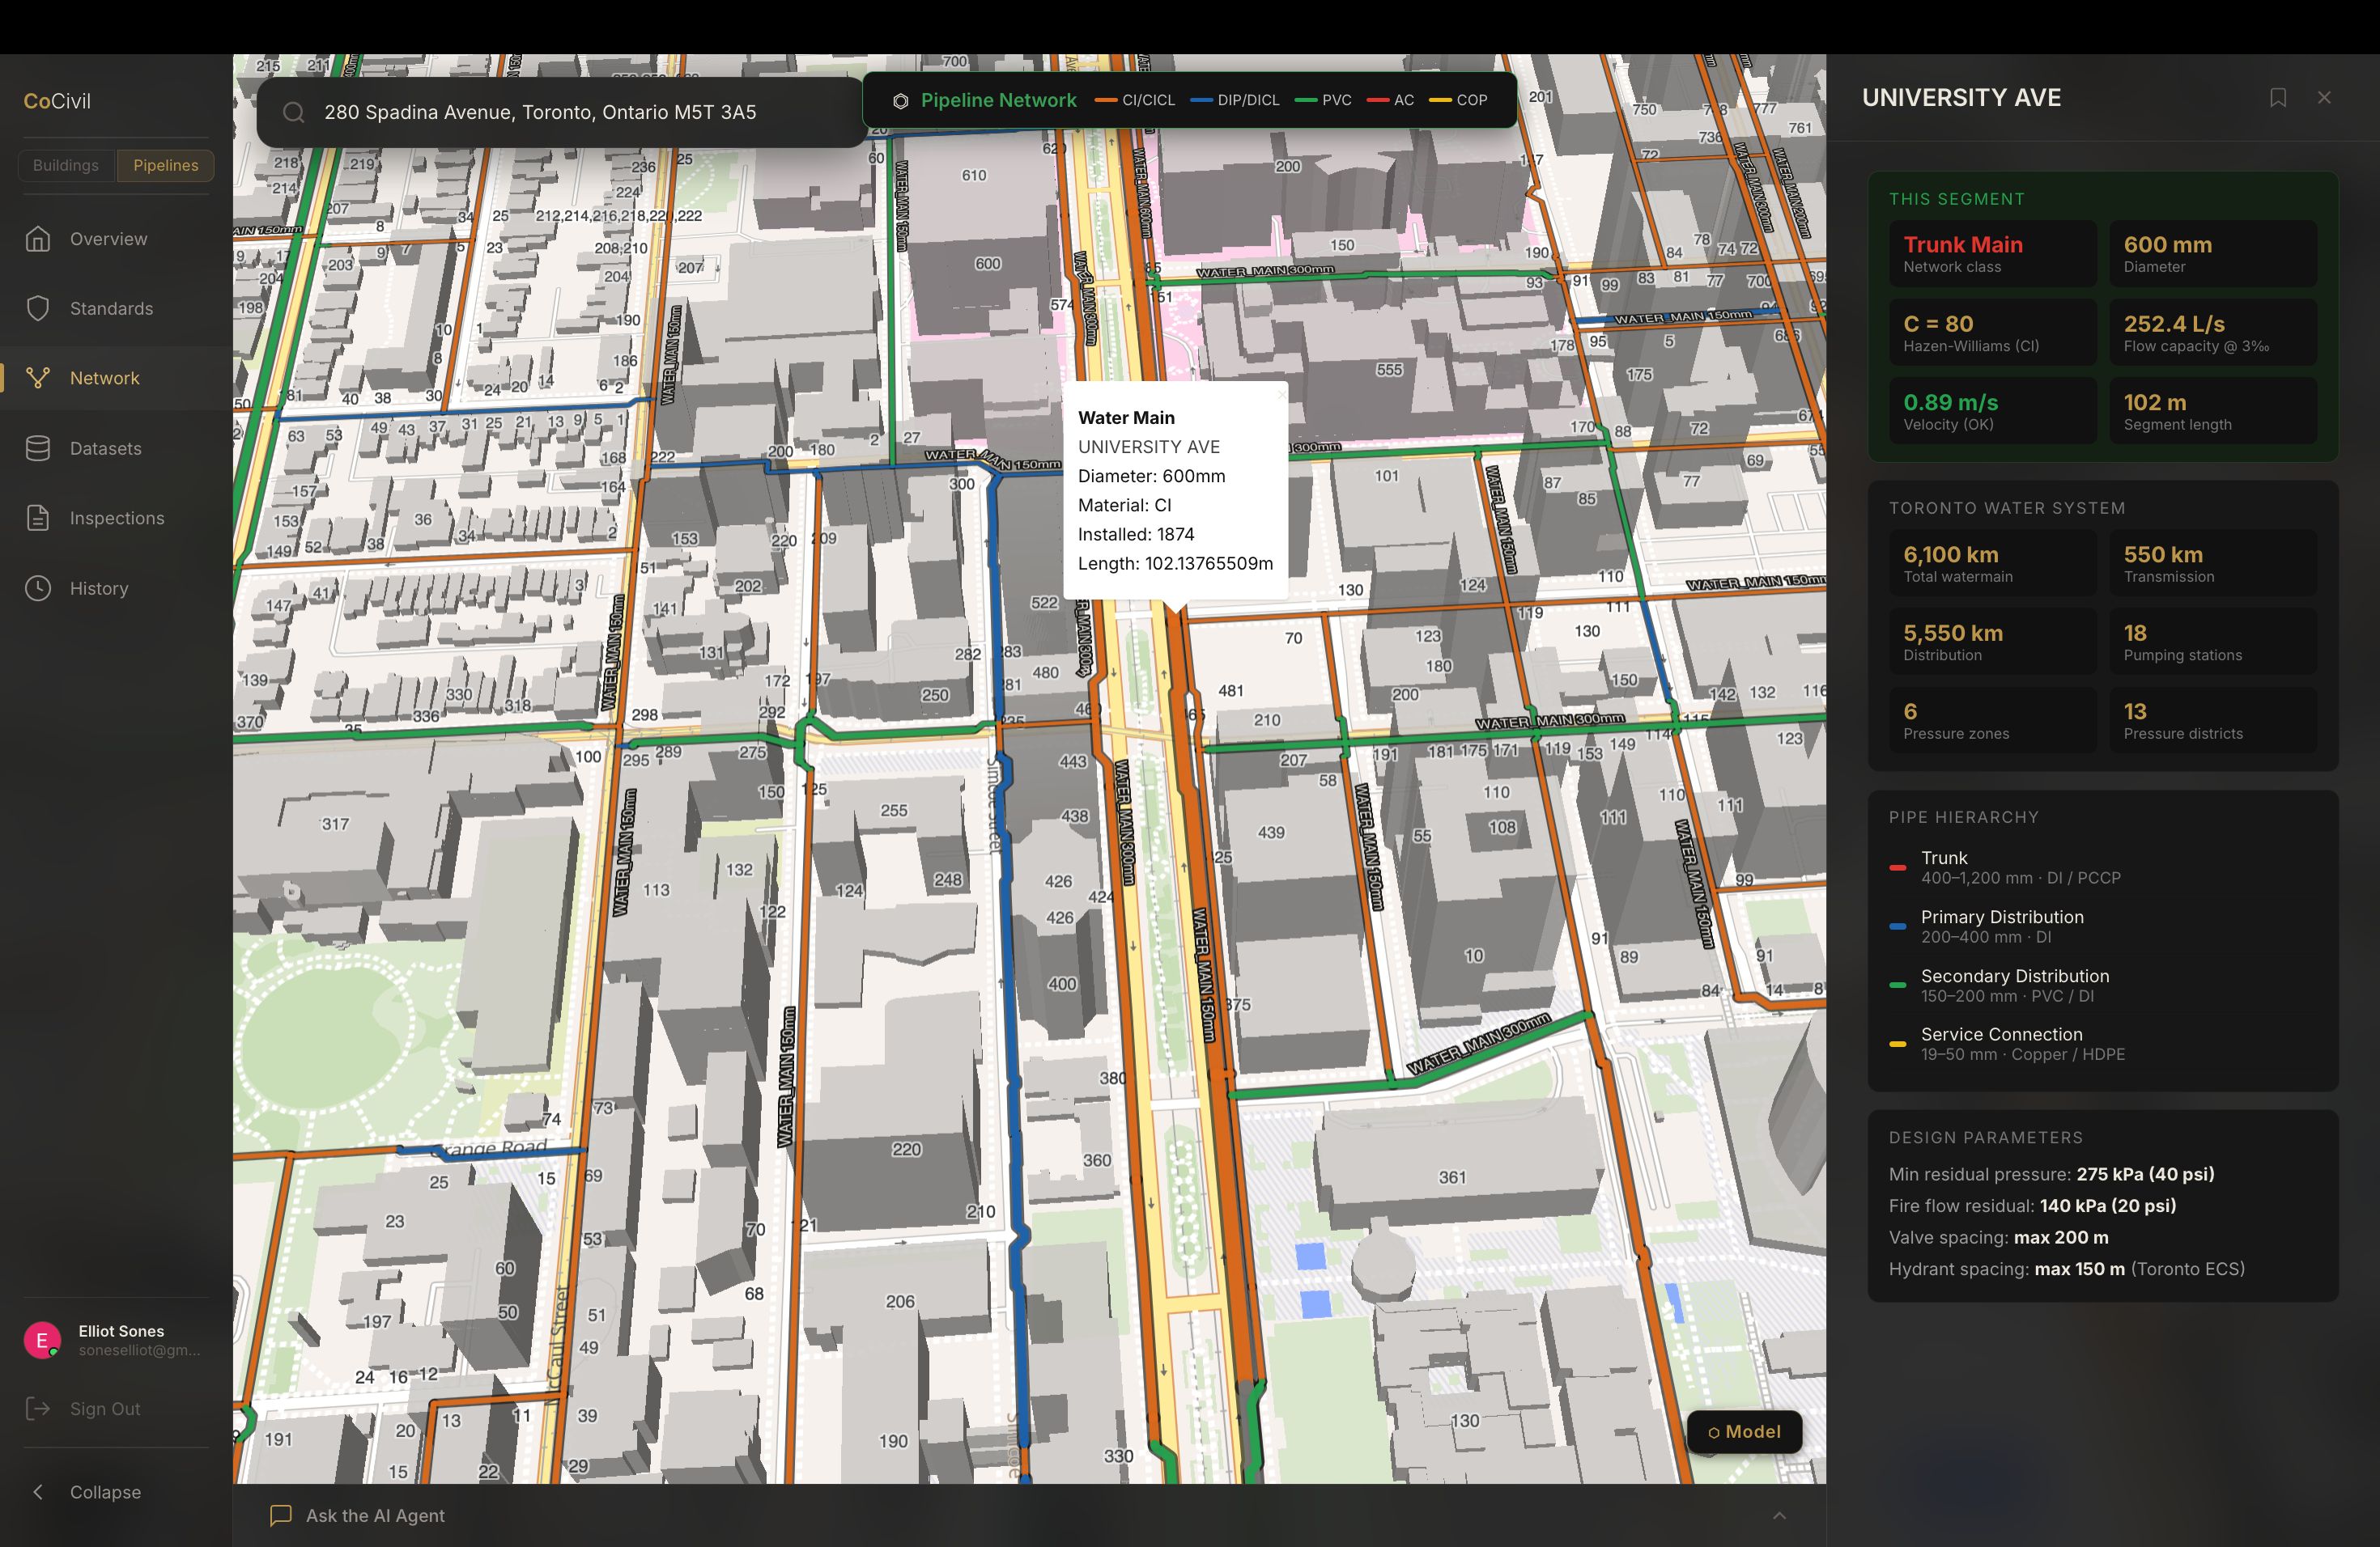Bookmark the University Ave segment
The width and height of the screenshot is (2380, 1547).
[2277, 98]
